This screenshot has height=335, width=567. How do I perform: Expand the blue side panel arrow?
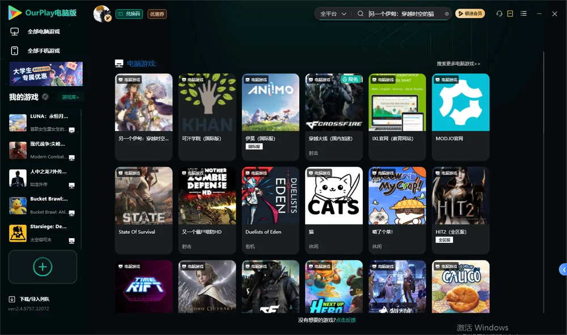pos(564,270)
